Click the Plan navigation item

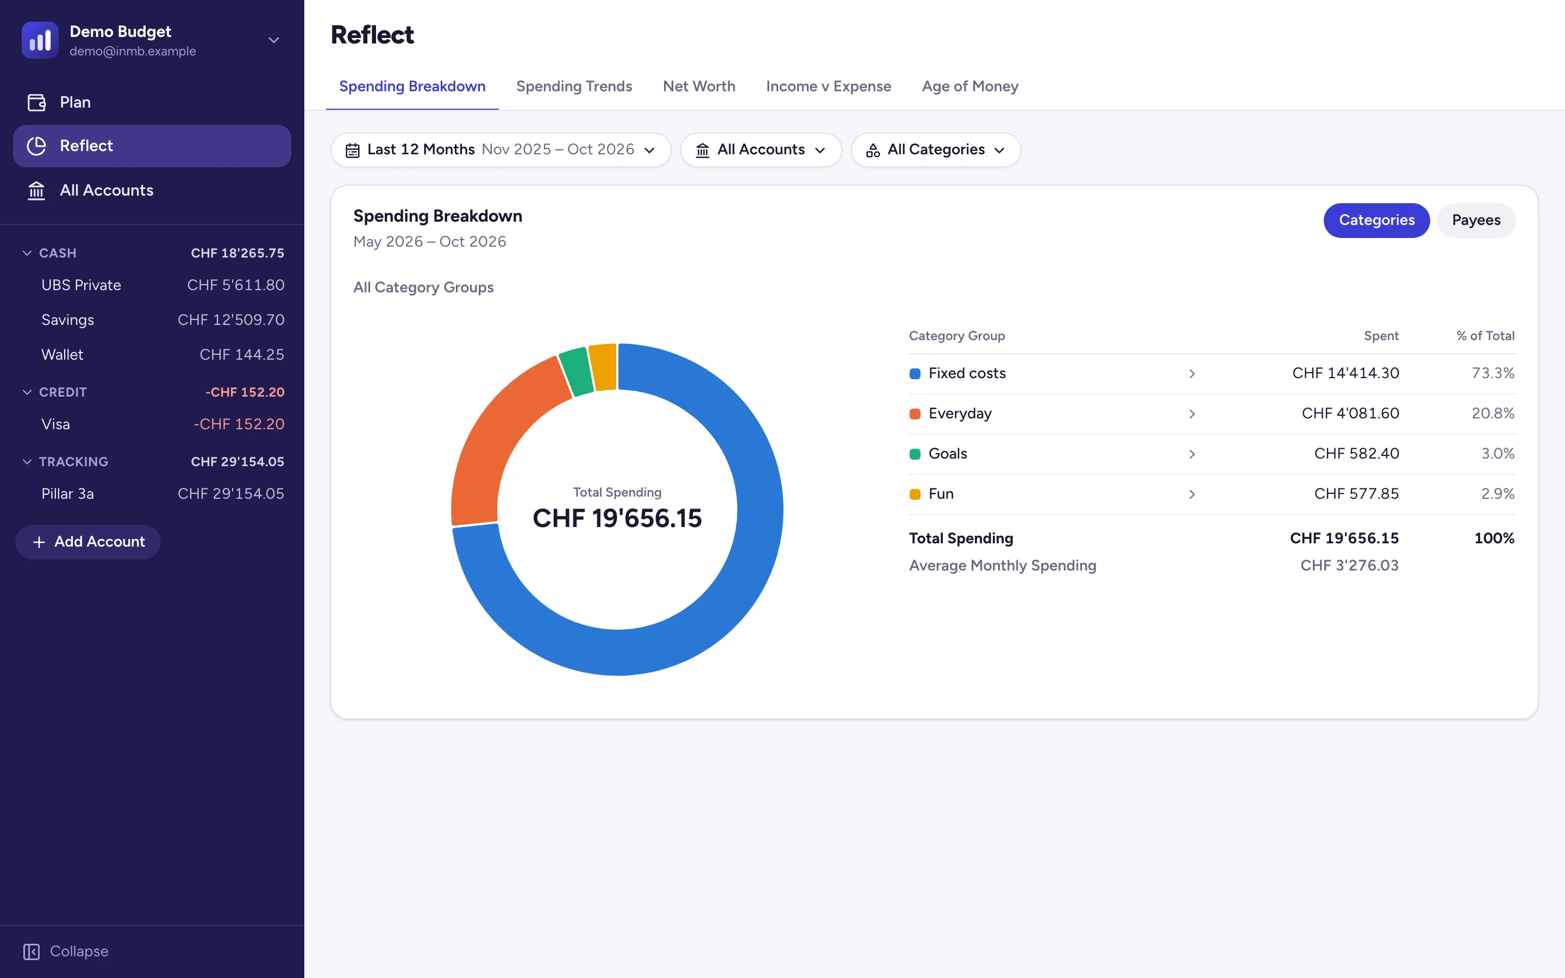tap(152, 102)
